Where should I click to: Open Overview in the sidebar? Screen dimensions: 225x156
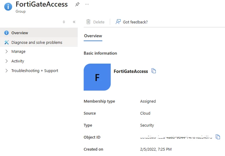pos(39,33)
